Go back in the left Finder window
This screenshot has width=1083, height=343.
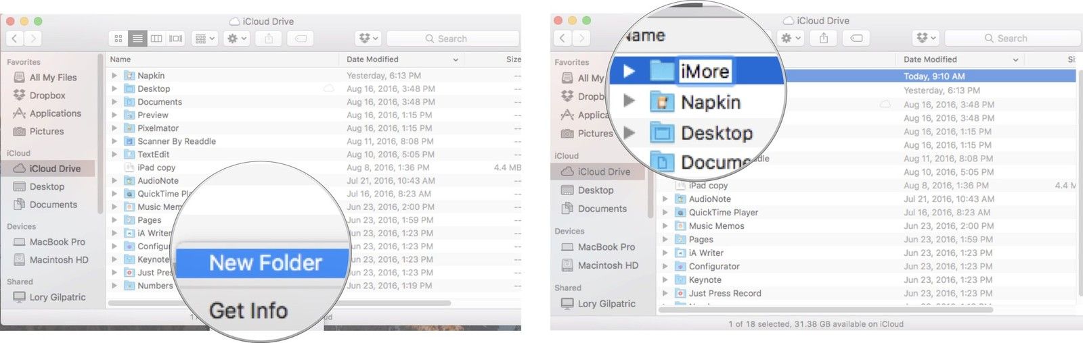click(15, 38)
